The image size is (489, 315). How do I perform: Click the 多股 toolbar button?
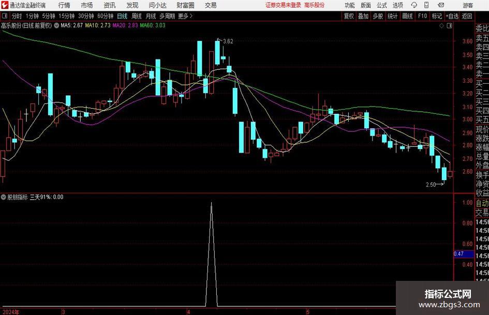point(378,16)
